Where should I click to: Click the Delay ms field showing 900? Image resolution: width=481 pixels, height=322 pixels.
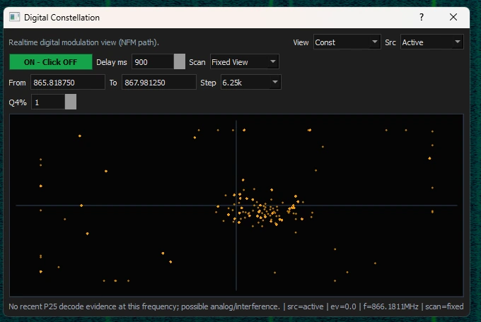[x=153, y=62]
